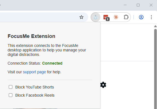
Task: Minimize the browser window
Action: (x=125, y=5)
